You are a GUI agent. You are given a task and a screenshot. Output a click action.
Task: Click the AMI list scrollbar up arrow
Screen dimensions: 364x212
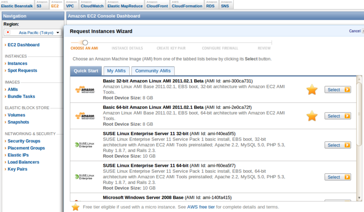[359, 79]
